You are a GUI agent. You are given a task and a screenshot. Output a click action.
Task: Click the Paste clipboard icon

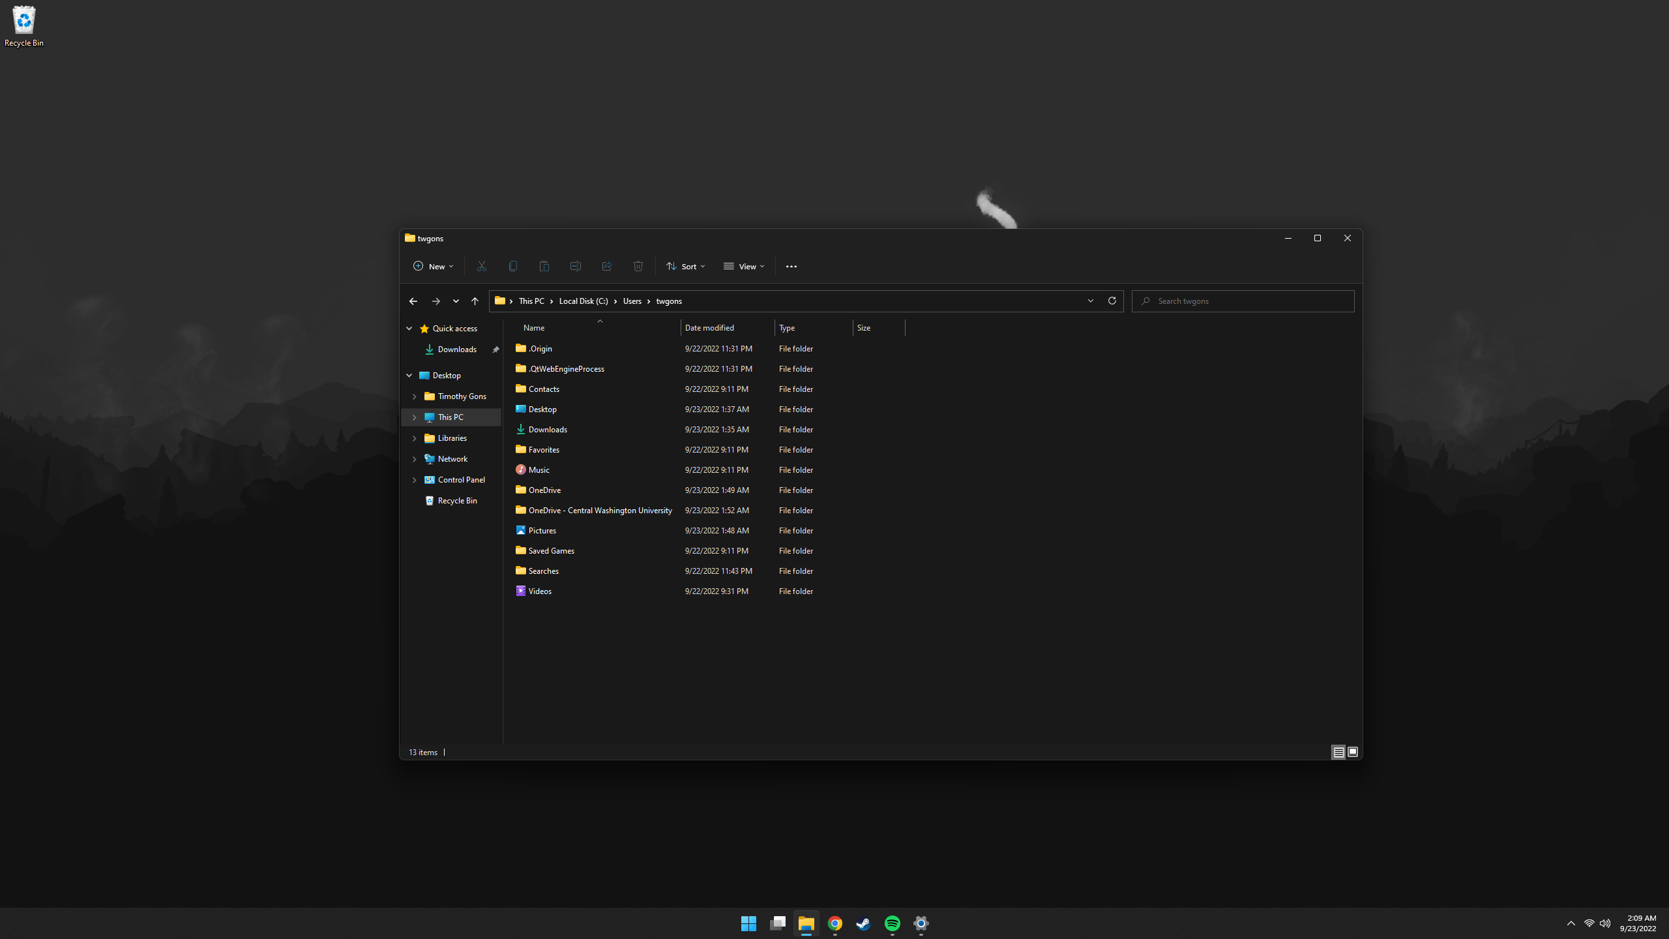point(544,266)
